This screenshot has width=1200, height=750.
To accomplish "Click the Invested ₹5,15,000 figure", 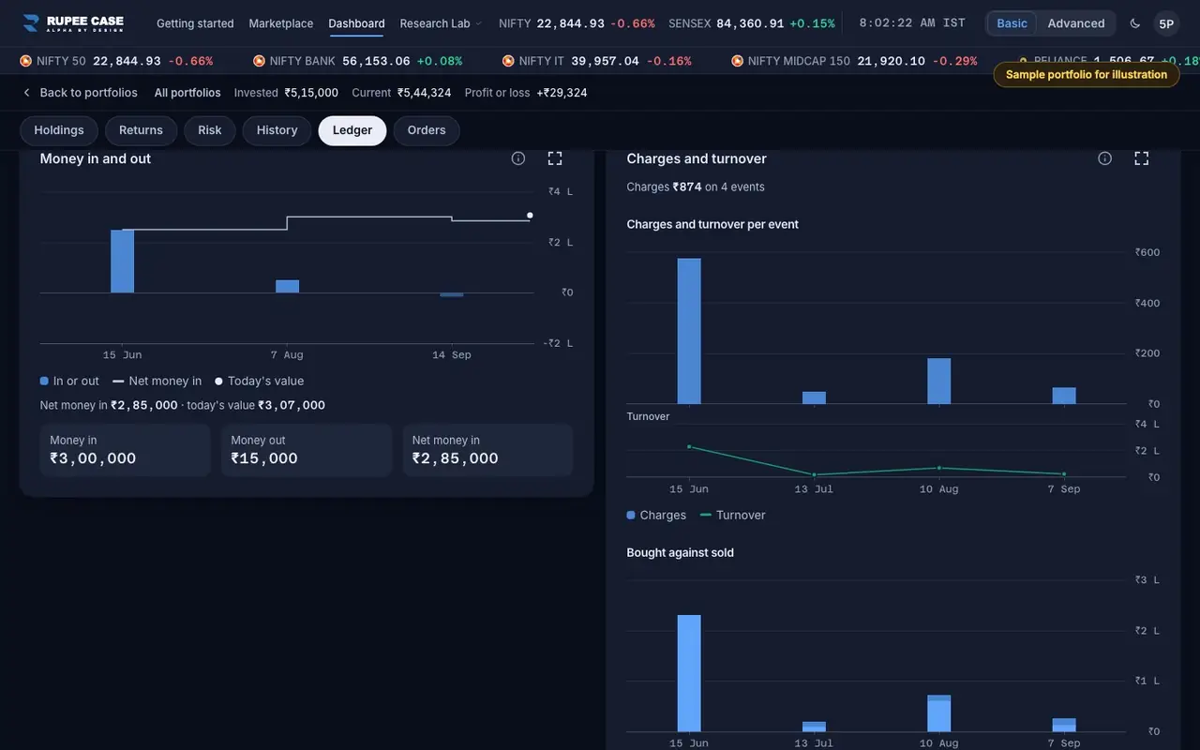I will [286, 93].
